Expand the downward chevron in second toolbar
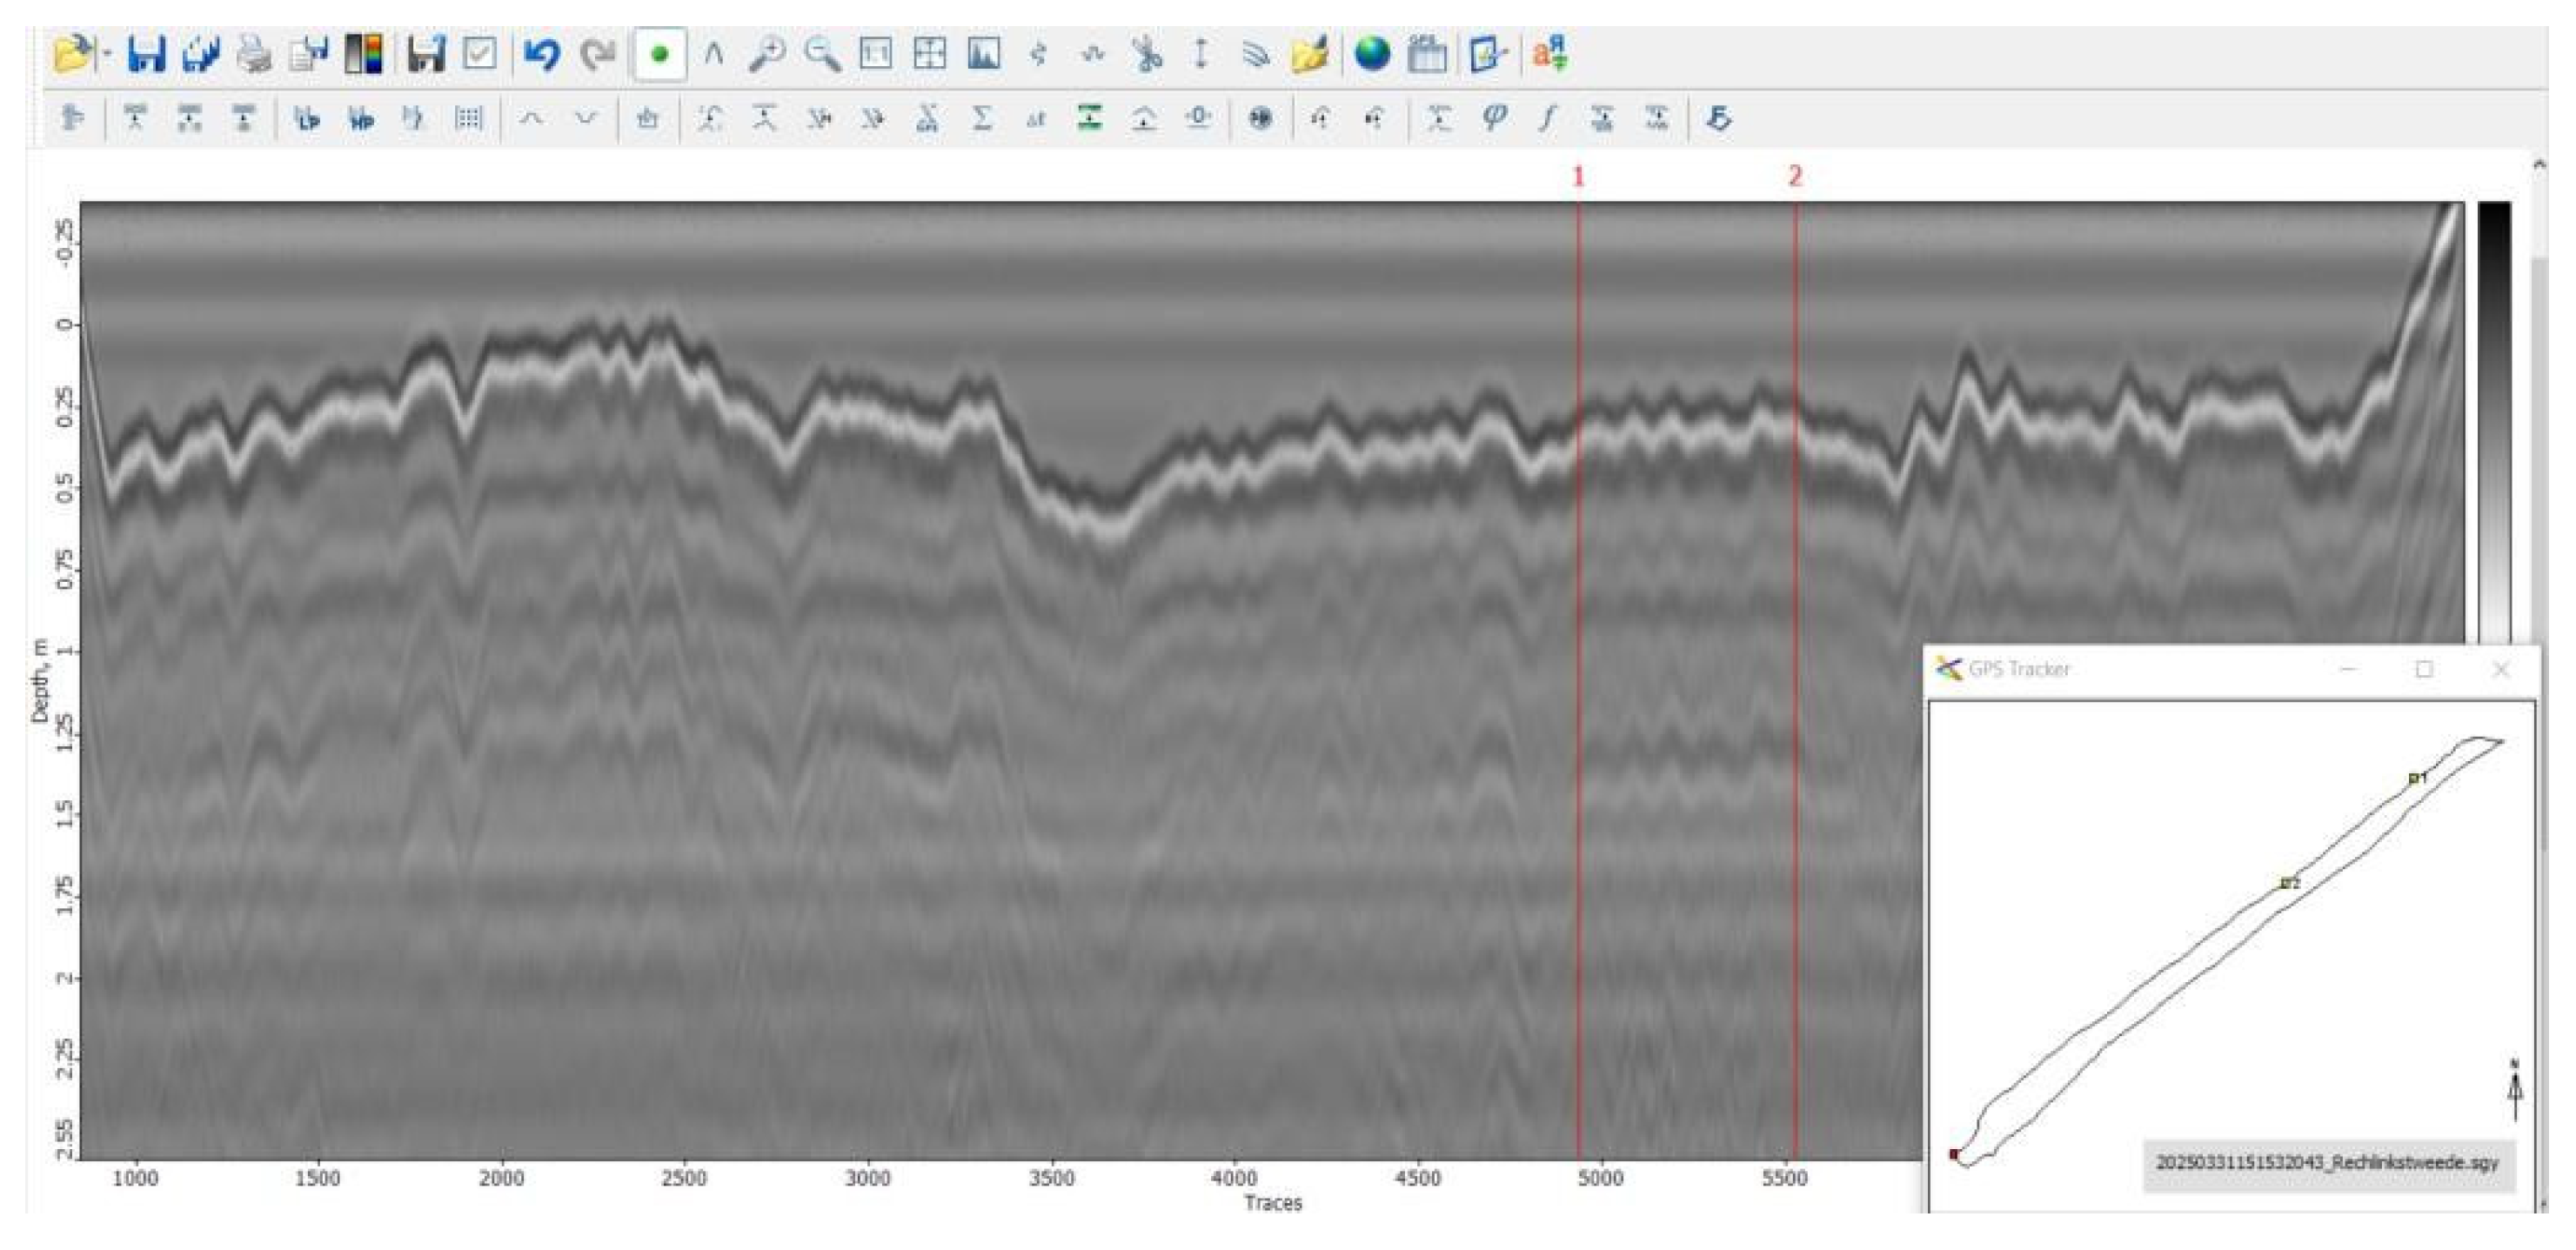Viewport: 2576px width, 1250px height. 586,119
